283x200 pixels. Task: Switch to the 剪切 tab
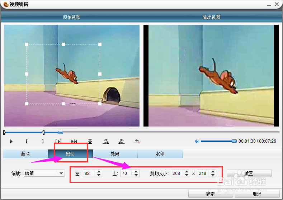tap(70, 154)
